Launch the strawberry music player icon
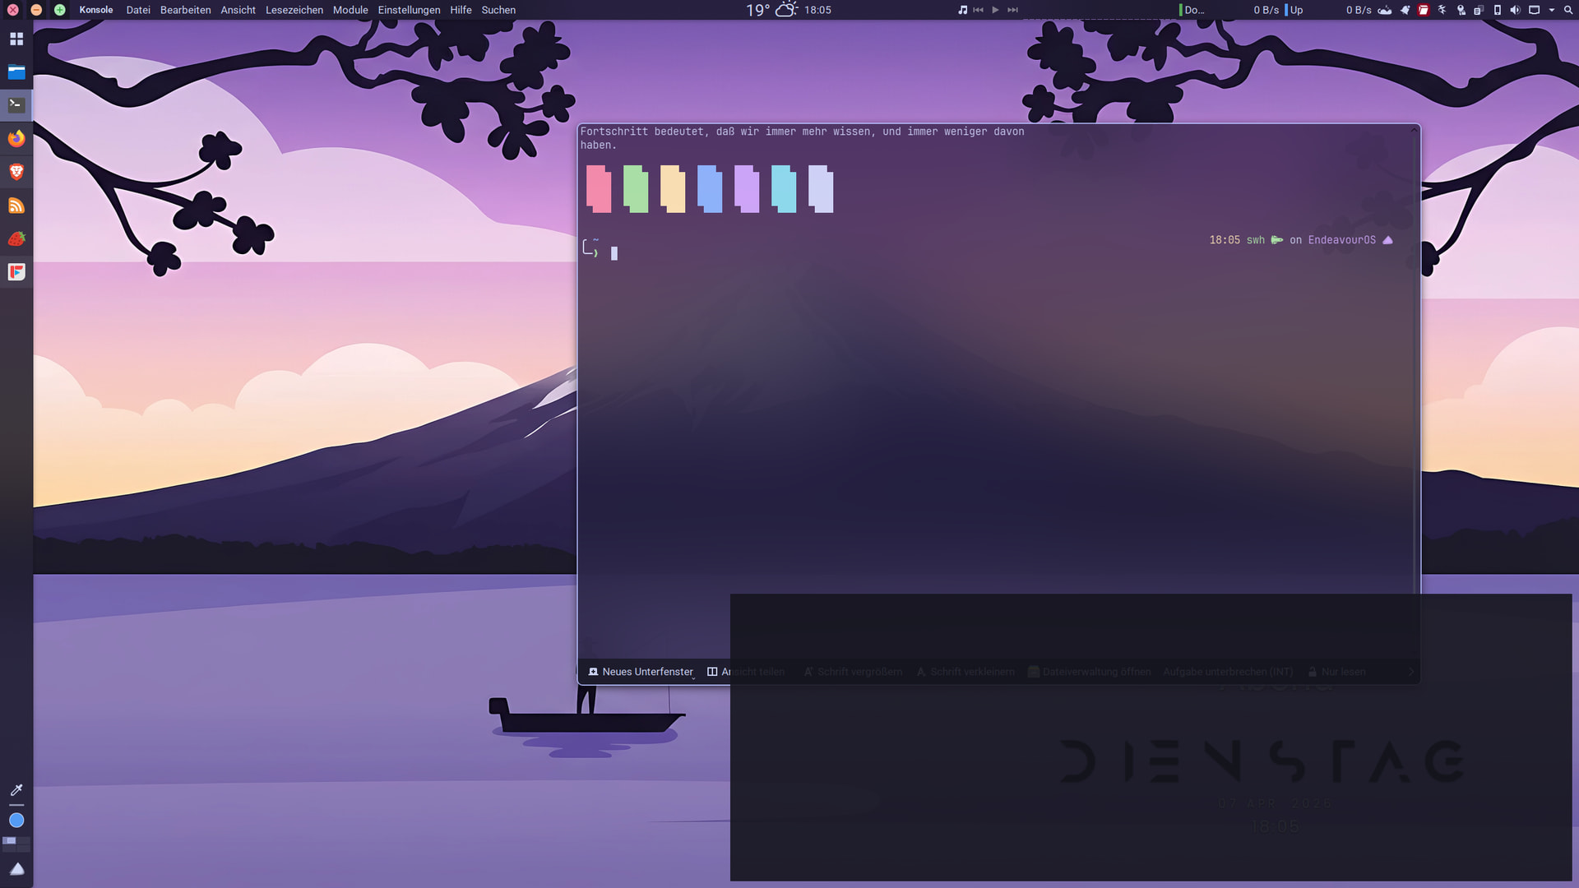Screen dimensions: 1579x888 click(16, 238)
